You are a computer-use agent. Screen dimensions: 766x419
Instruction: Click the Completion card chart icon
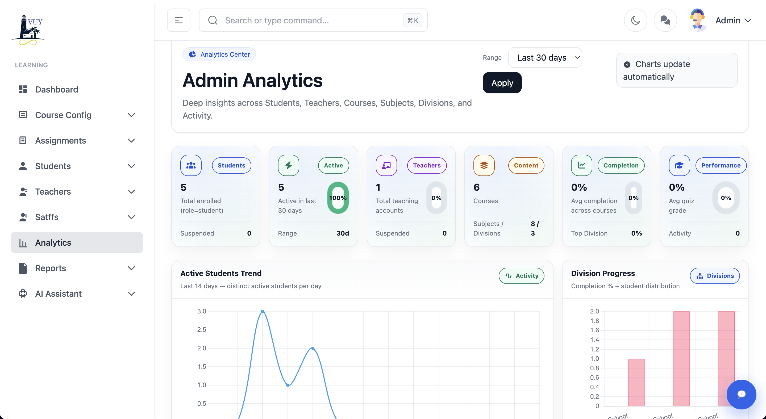pyautogui.click(x=581, y=165)
